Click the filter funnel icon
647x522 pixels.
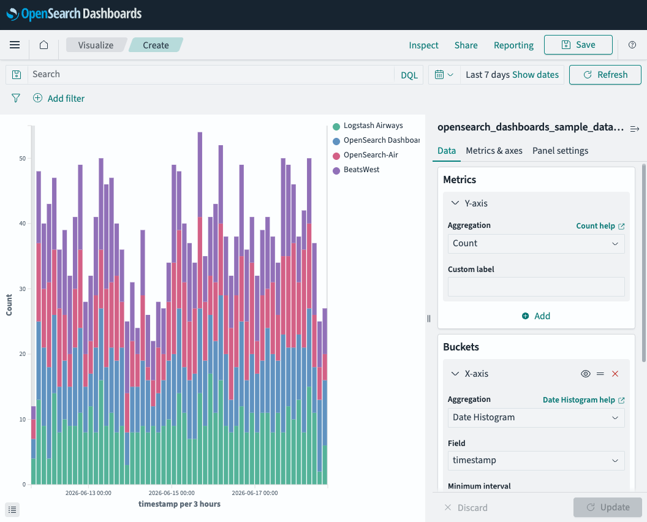tap(16, 98)
